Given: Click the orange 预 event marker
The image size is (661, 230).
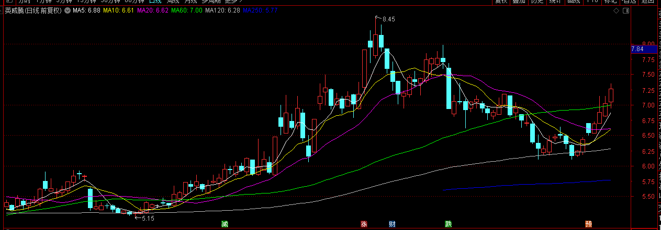Looking at the screenshot, I should 589,224.
